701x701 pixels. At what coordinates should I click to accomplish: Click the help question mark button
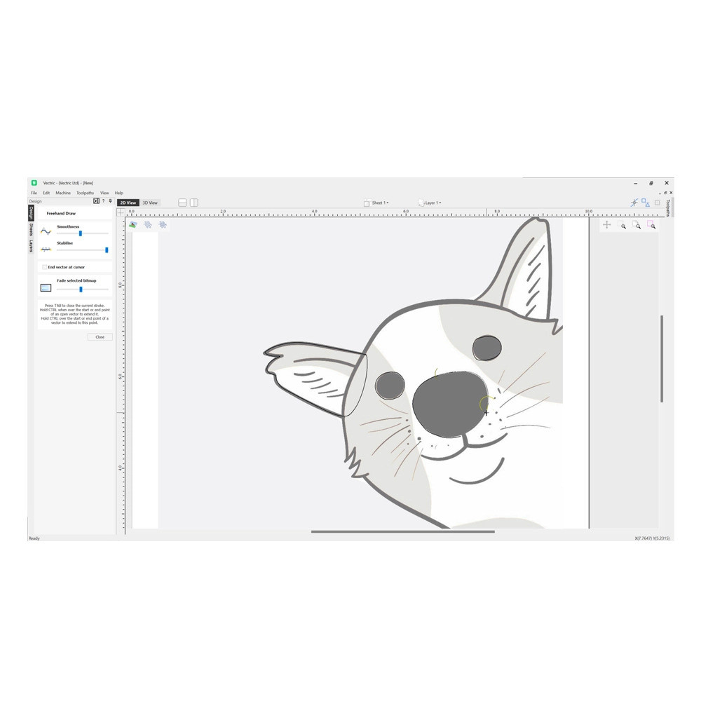pos(103,201)
